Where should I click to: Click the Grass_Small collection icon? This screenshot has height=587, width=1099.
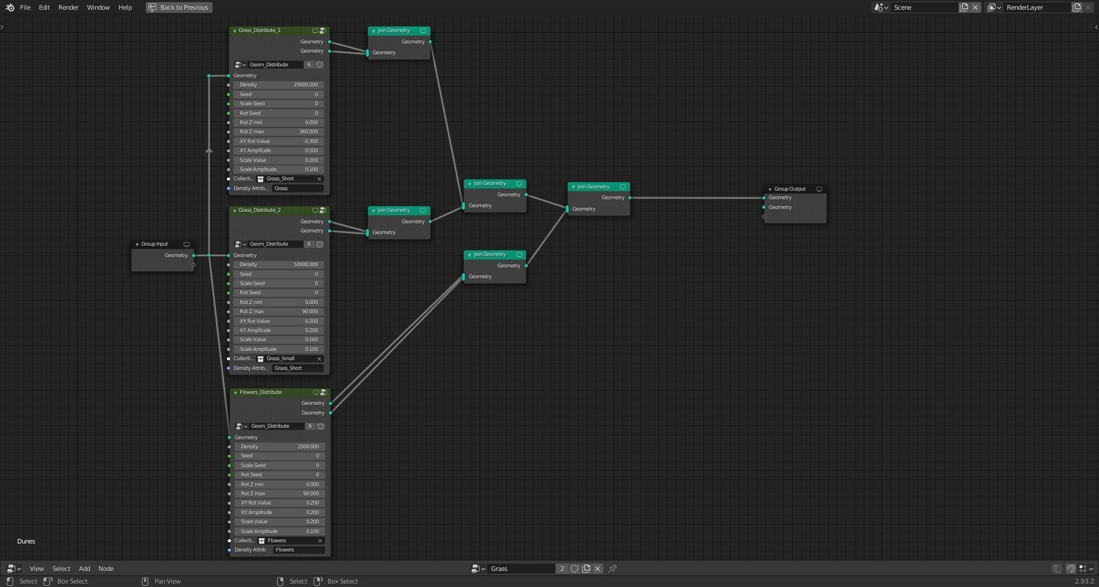click(260, 358)
